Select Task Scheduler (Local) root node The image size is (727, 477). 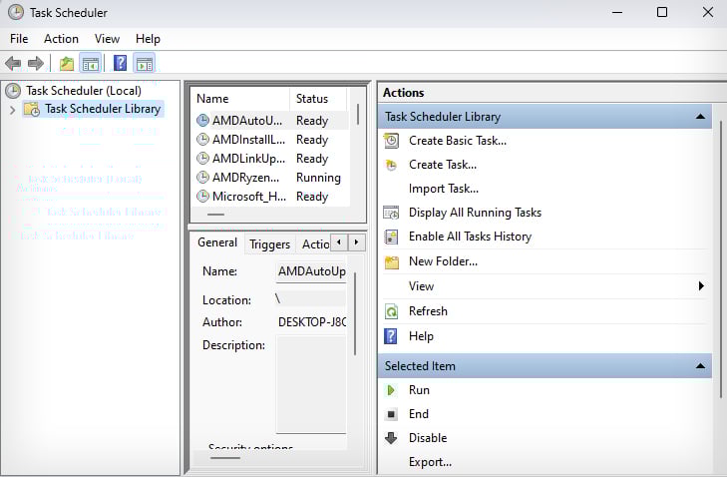point(84,91)
